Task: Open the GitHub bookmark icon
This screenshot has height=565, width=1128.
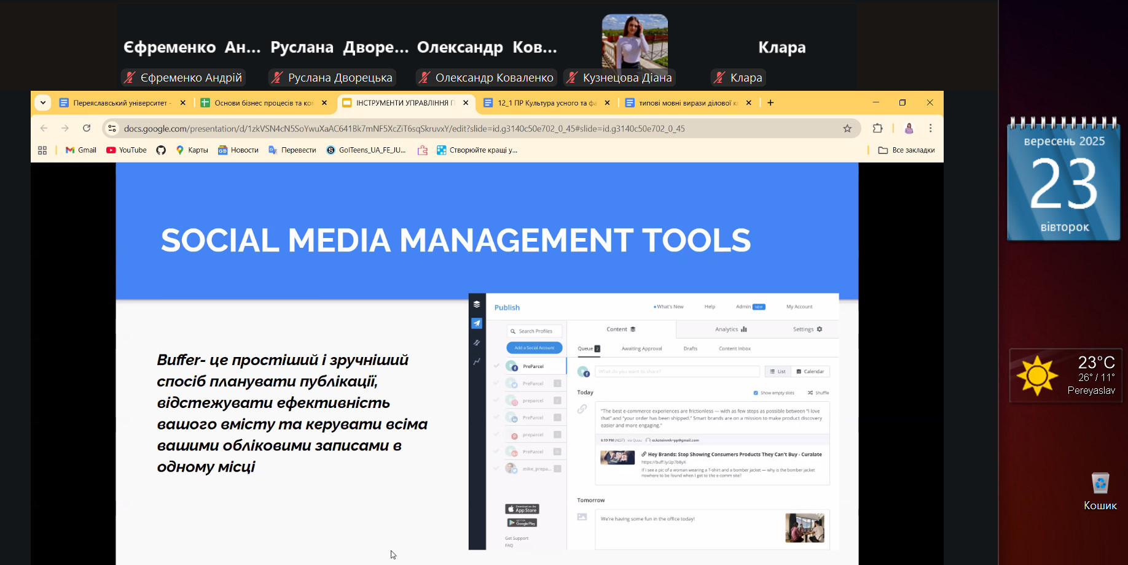Action: click(161, 150)
